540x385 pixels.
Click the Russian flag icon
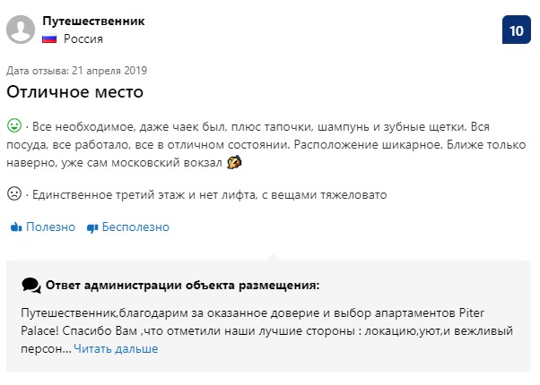[49, 38]
